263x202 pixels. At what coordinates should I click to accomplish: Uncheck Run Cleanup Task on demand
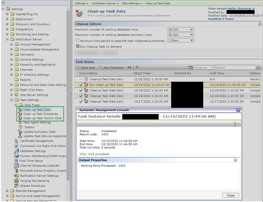pyautogui.click(x=78, y=46)
